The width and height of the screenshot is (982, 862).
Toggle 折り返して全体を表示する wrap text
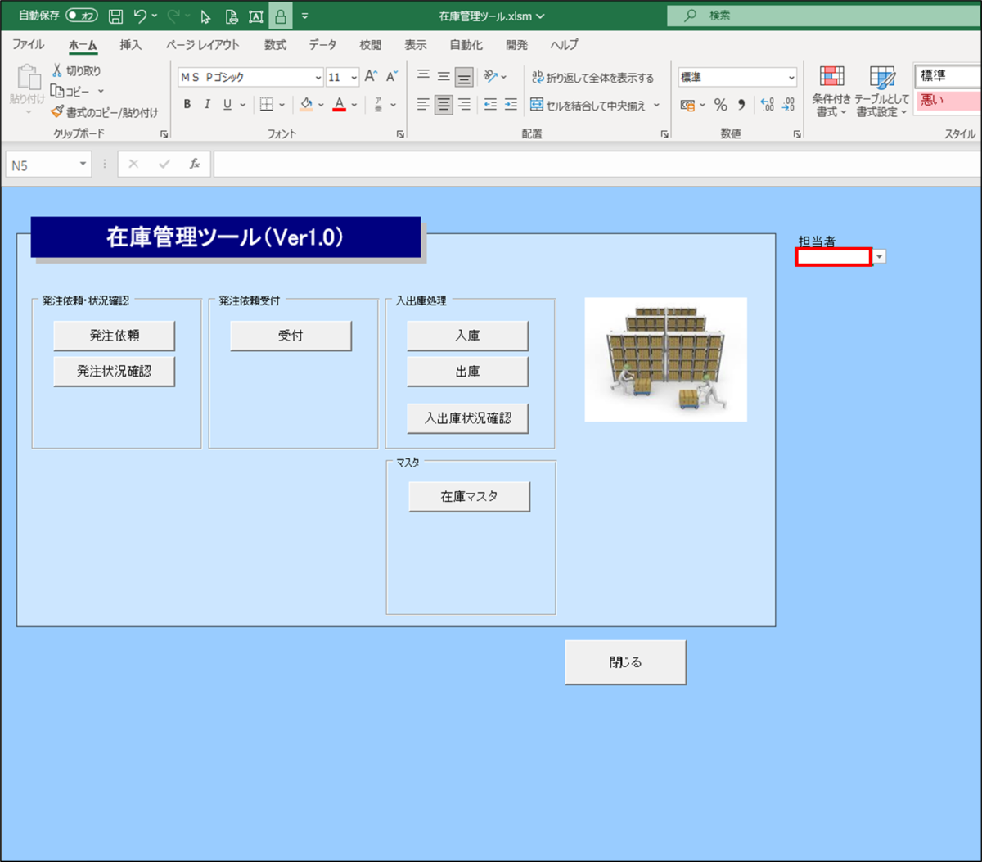click(x=593, y=78)
